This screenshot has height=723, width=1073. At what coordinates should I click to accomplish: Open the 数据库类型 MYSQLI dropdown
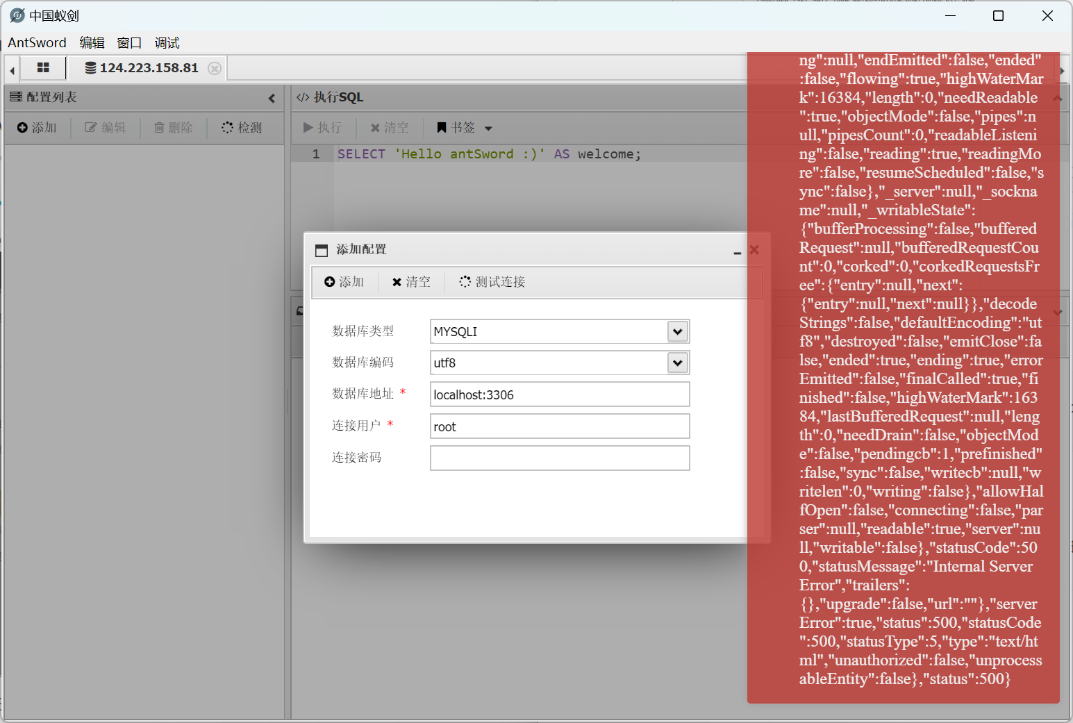point(677,332)
